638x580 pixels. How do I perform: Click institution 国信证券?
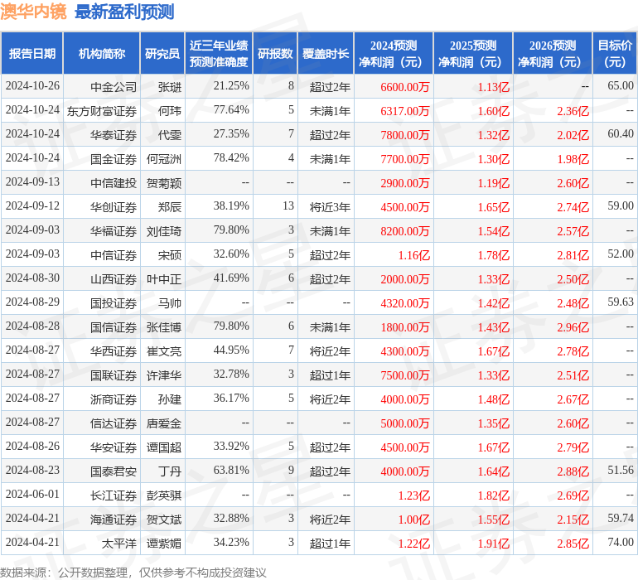(114, 326)
